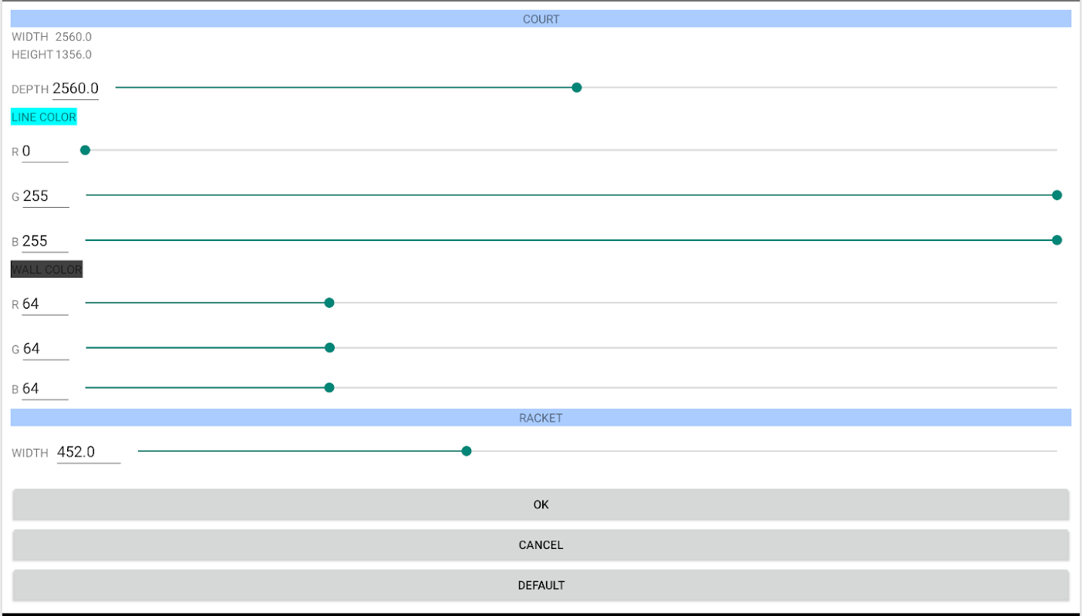Focus the wall color R value field

tap(45, 304)
